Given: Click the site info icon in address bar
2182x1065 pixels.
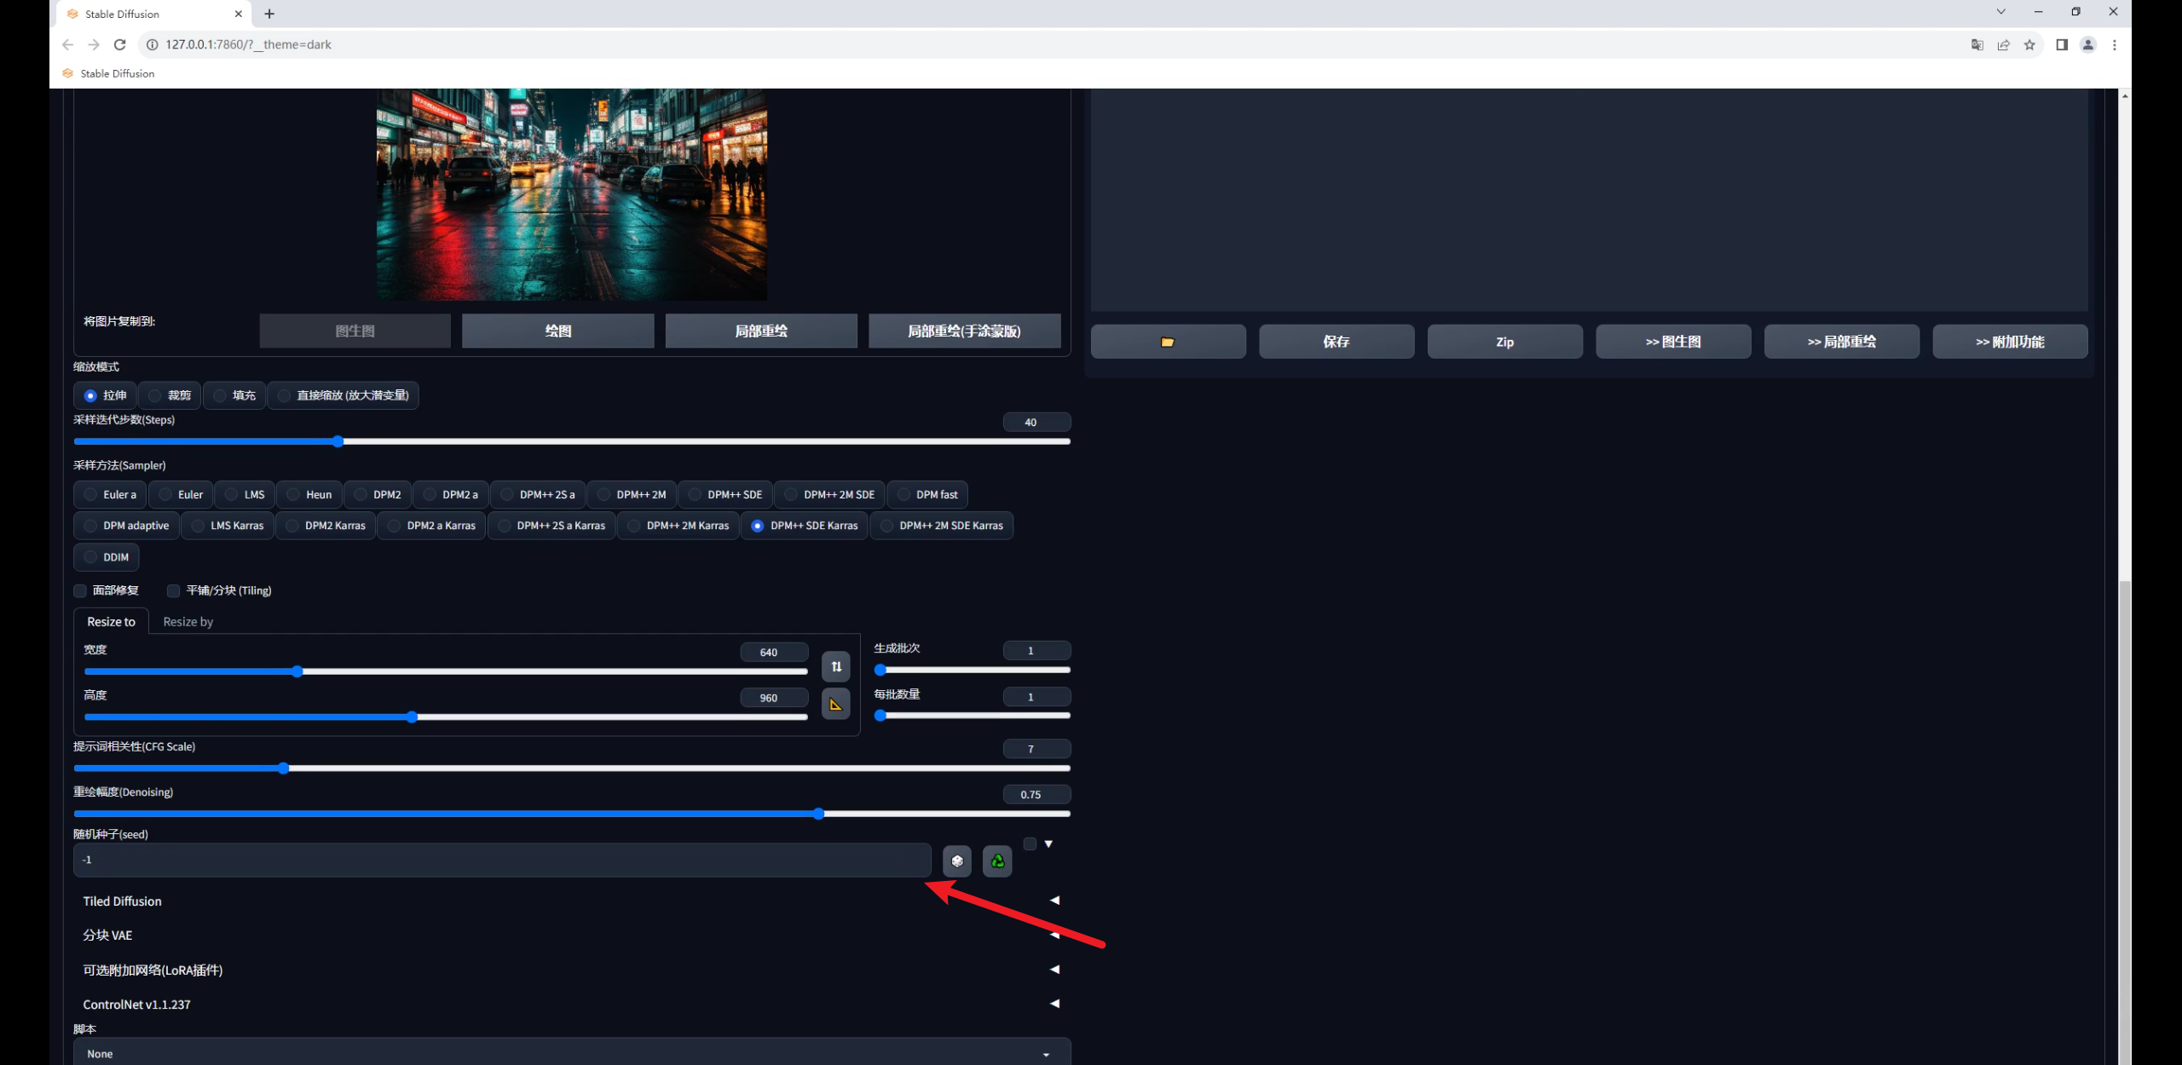Looking at the screenshot, I should click(x=152, y=44).
